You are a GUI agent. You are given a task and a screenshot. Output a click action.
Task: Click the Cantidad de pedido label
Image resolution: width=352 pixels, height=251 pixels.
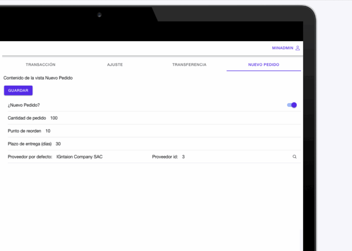(x=27, y=118)
